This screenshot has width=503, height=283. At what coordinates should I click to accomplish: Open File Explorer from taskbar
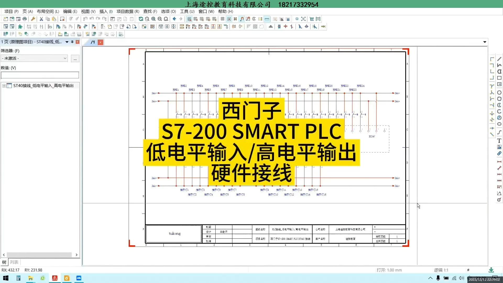pos(30,278)
